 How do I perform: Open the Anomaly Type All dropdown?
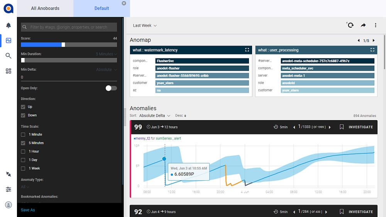click(x=25, y=187)
